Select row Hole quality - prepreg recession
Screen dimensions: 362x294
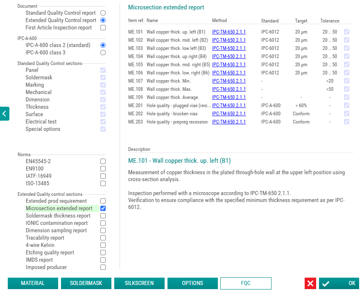pyautogui.click(x=177, y=122)
